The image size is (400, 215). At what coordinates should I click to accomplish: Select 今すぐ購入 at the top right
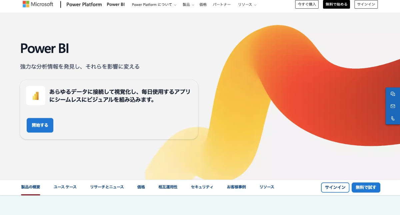(x=306, y=4)
